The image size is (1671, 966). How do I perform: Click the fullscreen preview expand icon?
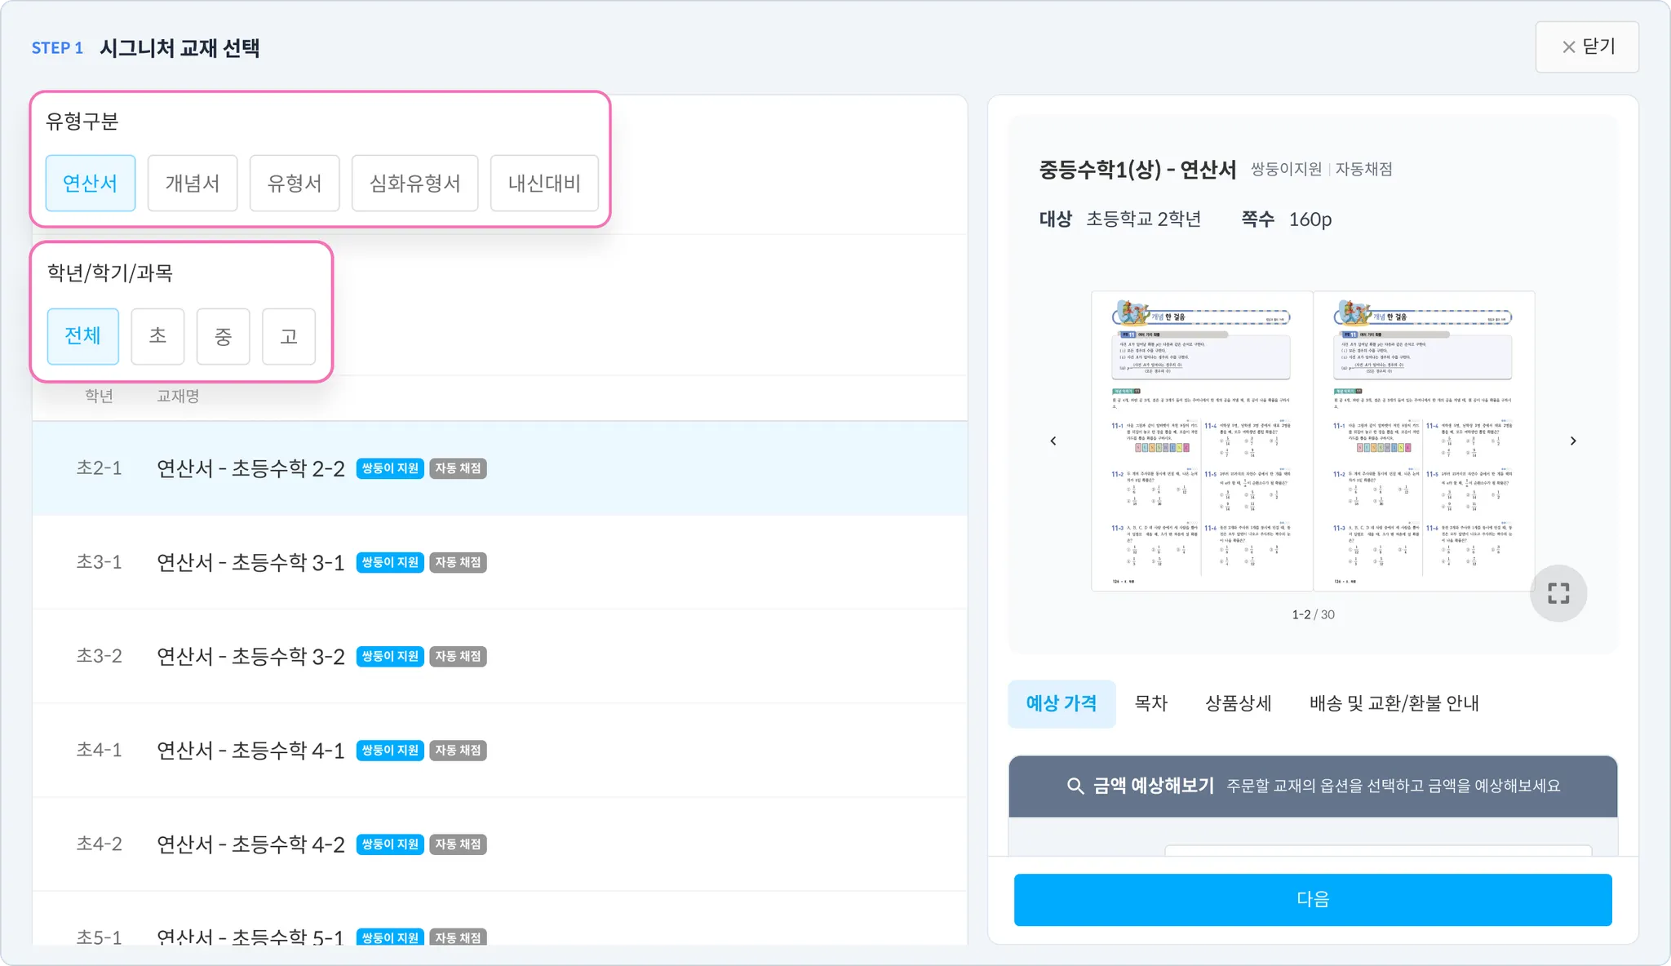(x=1558, y=593)
